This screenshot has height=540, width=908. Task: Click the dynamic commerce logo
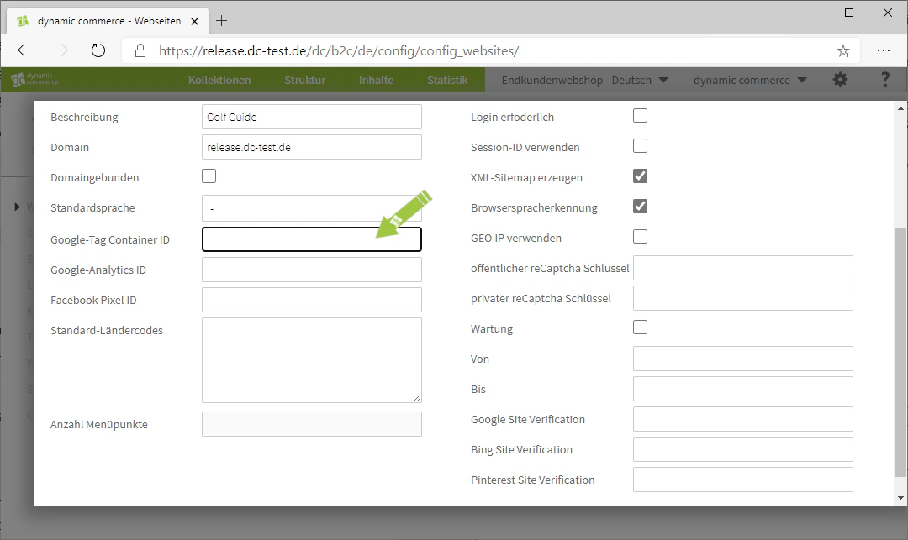[34, 79]
